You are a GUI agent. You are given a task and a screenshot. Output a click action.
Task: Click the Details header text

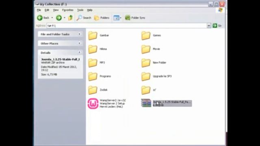coord(45,53)
